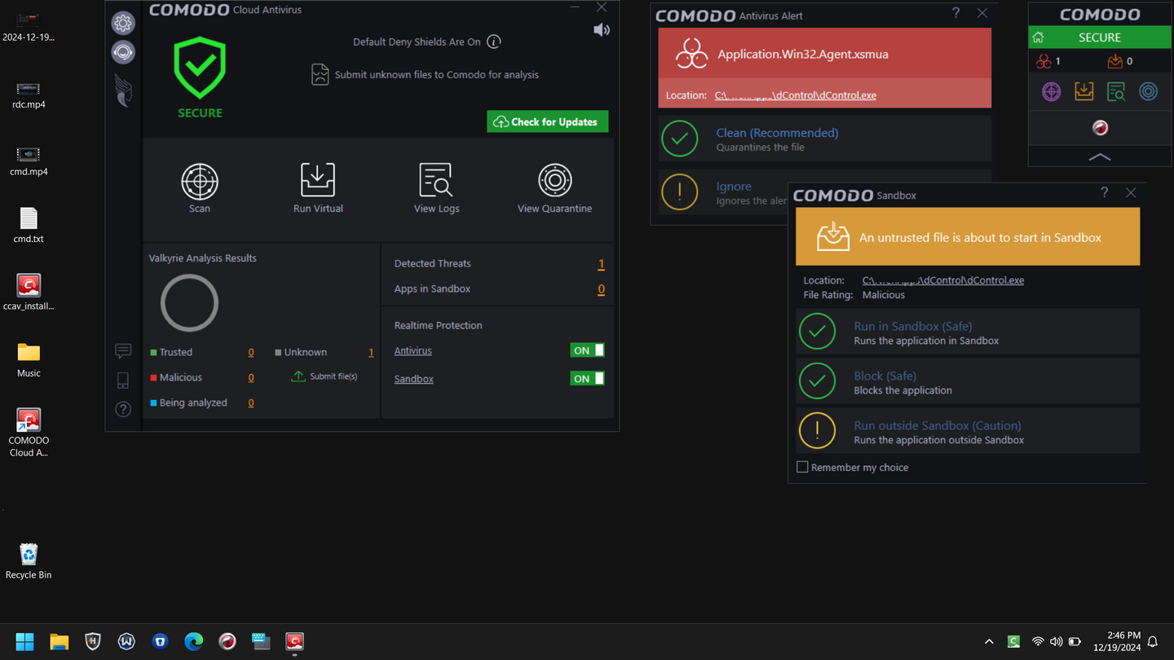Select cmd.txt file on desktop
Screen dimensions: 1174x660
tap(29, 225)
